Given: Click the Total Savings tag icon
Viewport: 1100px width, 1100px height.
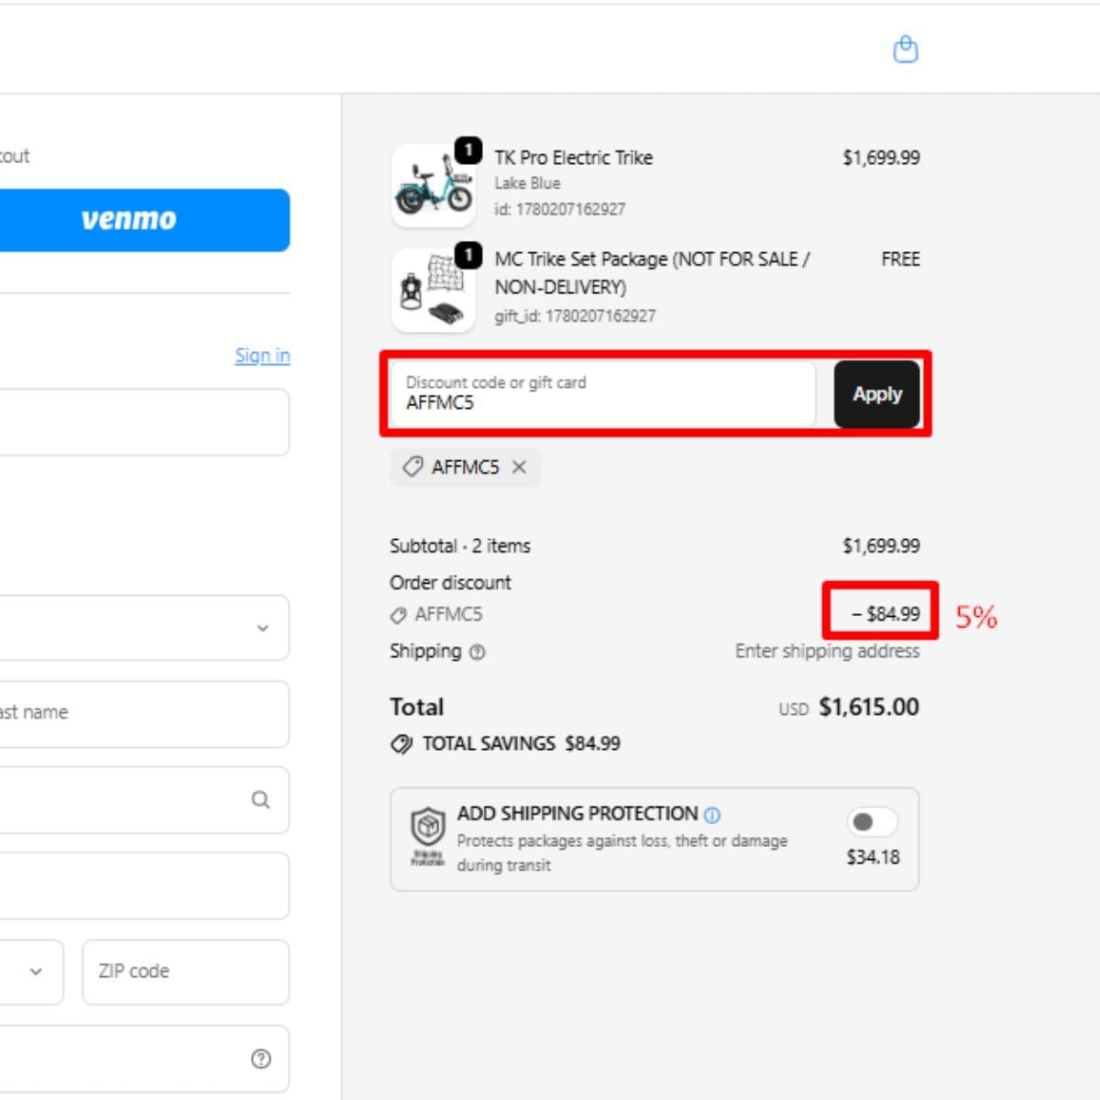Looking at the screenshot, I should [401, 743].
